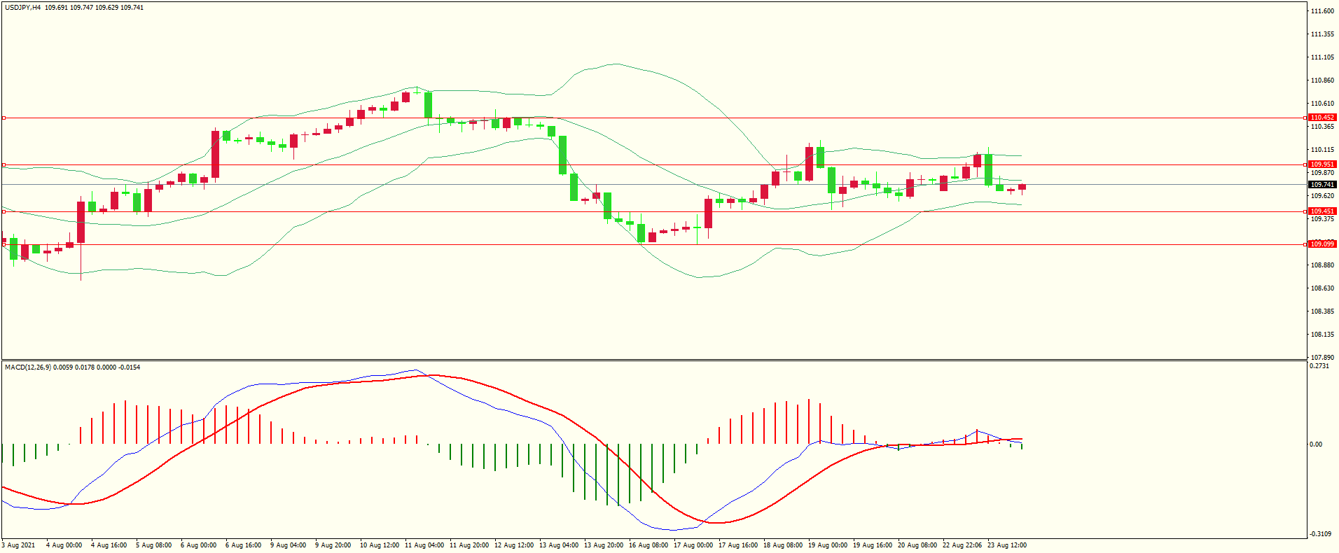
Task: Click the black 109.741 current price tag
Action: 1323,185
